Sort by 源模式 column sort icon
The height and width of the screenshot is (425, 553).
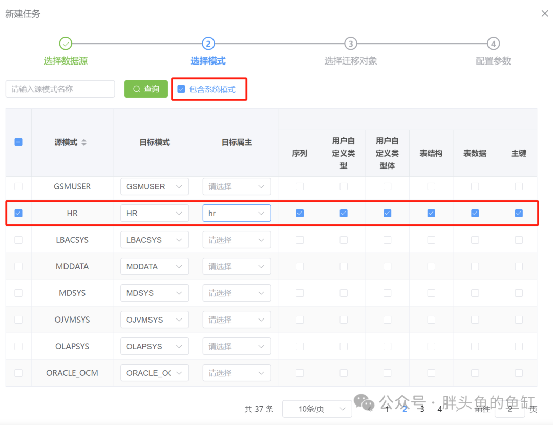pyautogui.click(x=84, y=143)
